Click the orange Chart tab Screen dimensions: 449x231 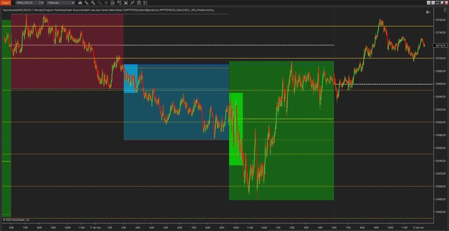coord(6,3)
